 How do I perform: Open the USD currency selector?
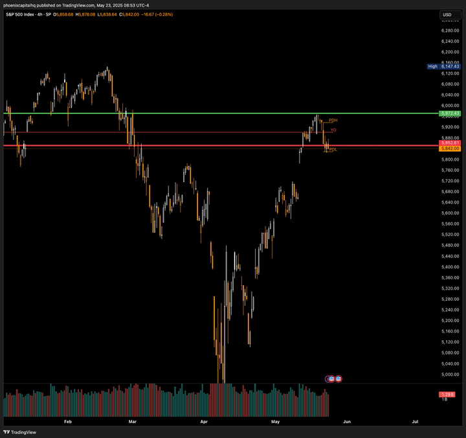[447, 14]
